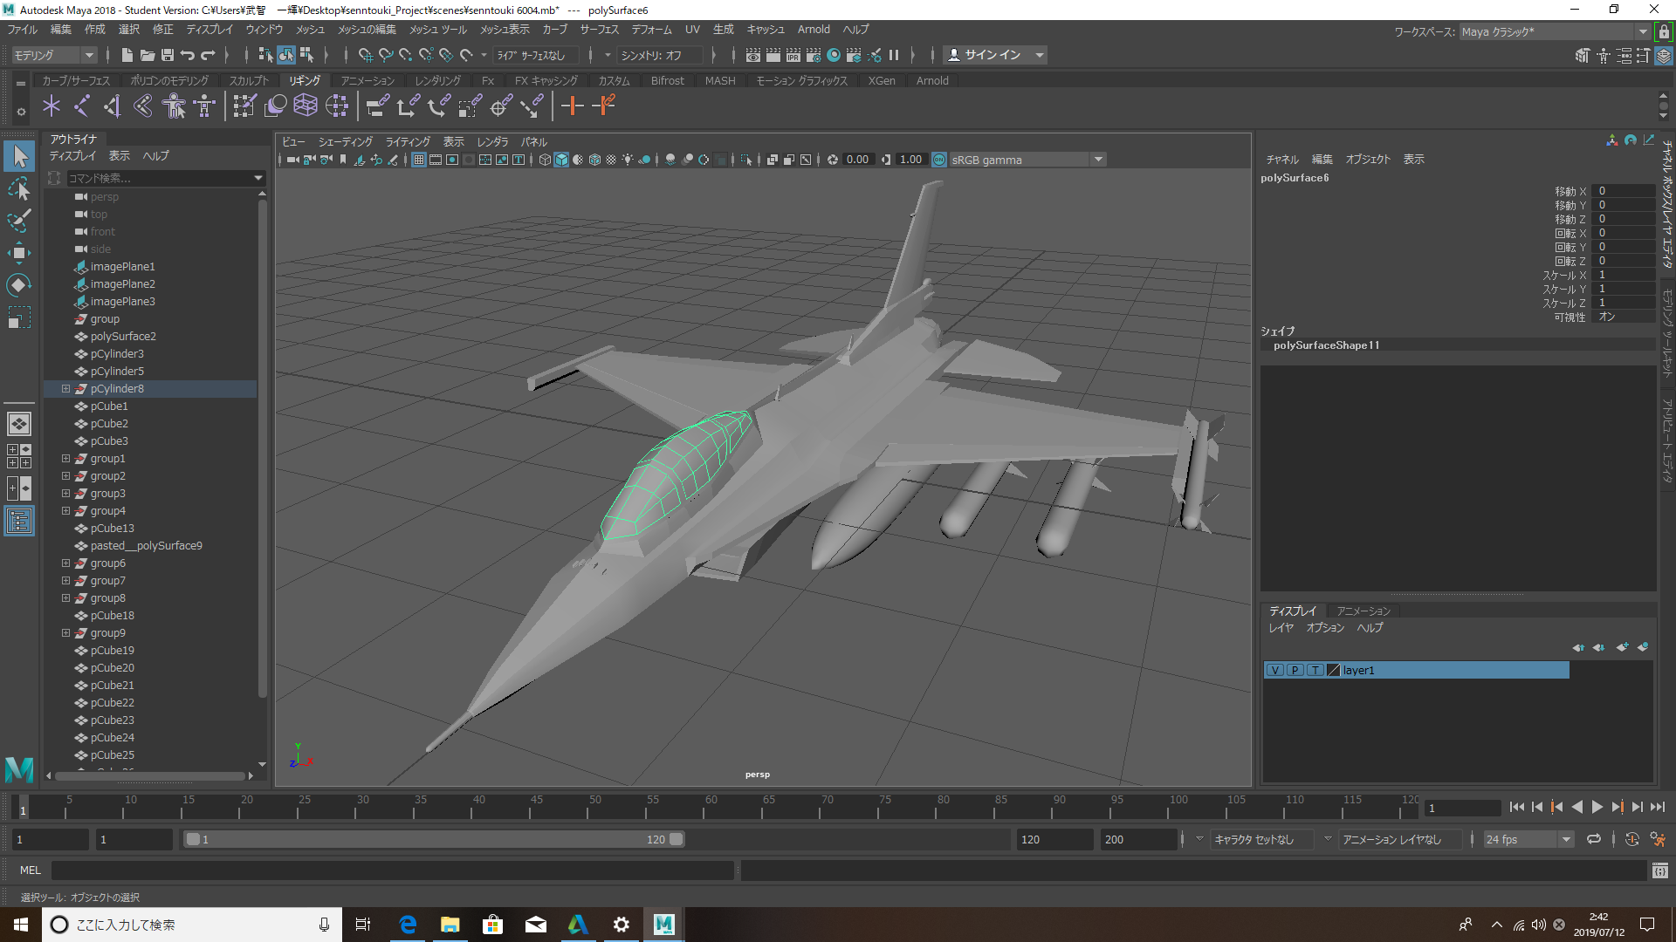
Task: Click the layer1 color swatch
Action: pyautogui.click(x=1333, y=670)
